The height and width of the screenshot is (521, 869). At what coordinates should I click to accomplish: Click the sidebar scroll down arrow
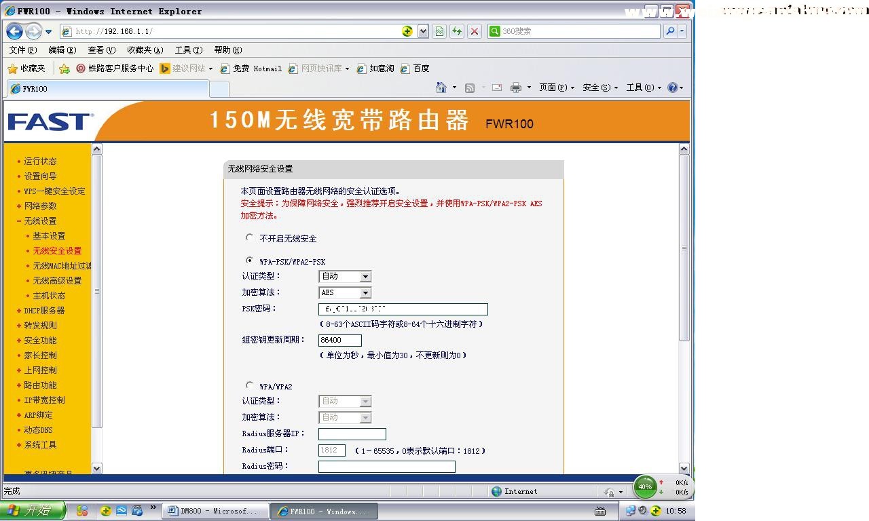96,468
